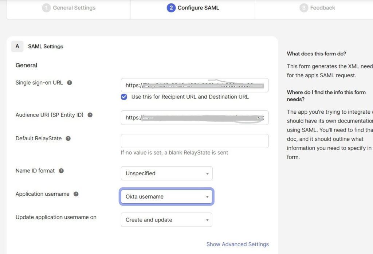This screenshot has width=373, height=254.
Task: Focus the Single sign-on URL field
Action: [195, 85]
